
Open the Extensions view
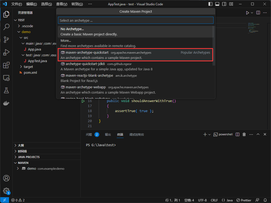(6, 65)
